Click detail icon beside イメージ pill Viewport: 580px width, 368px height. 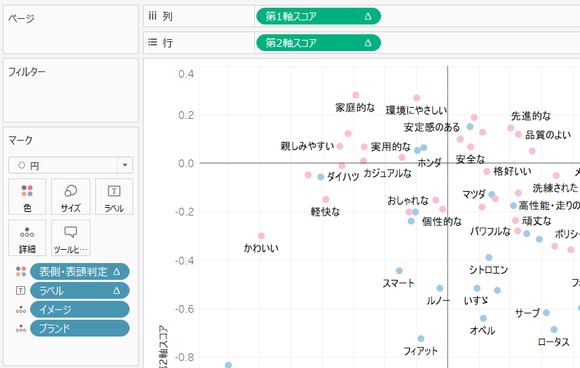tap(21, 310)
